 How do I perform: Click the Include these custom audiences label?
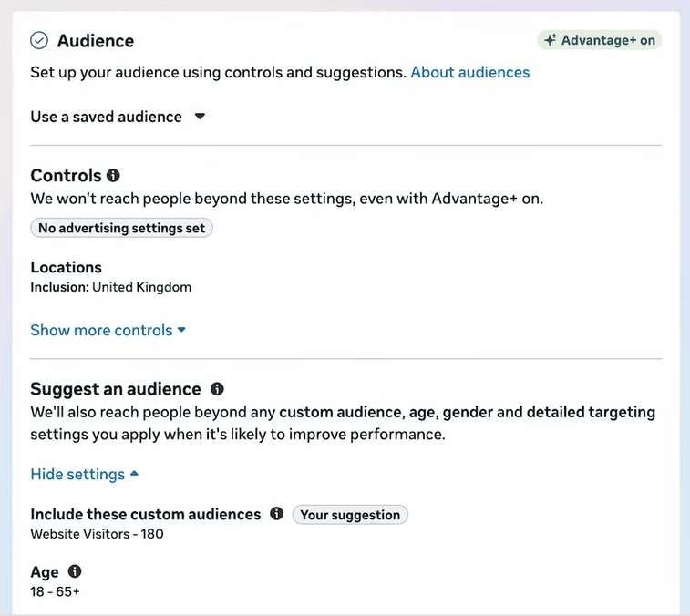(x=146, y=514)
